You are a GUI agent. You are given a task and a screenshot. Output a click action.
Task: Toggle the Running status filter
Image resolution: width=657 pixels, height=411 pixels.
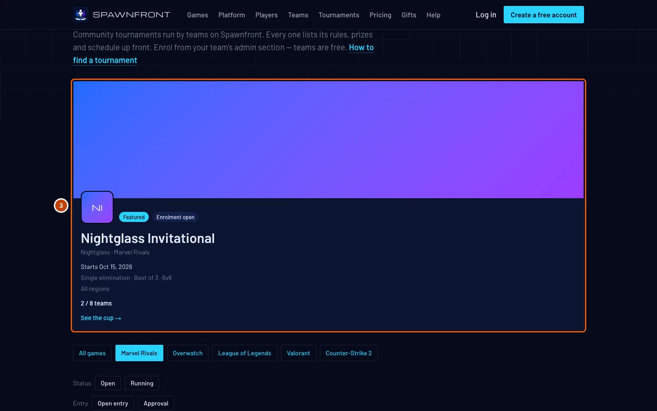point(142,383)
